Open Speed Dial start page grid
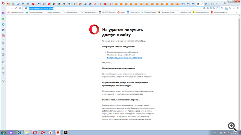The width and height of the screenshot is (241, 135). coord(20,8)
